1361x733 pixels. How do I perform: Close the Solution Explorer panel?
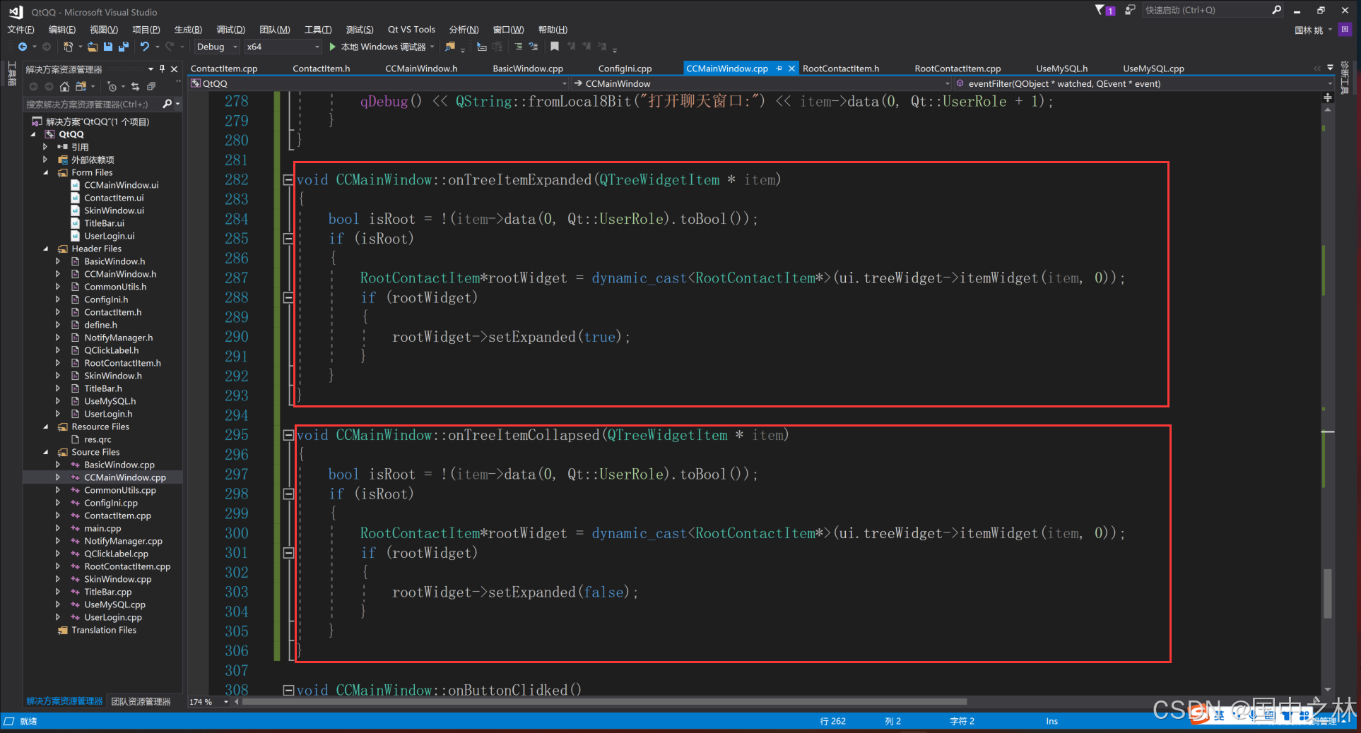tap(174, 68)
